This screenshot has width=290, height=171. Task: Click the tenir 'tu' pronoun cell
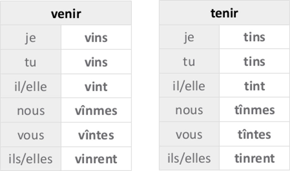[189, 61]
